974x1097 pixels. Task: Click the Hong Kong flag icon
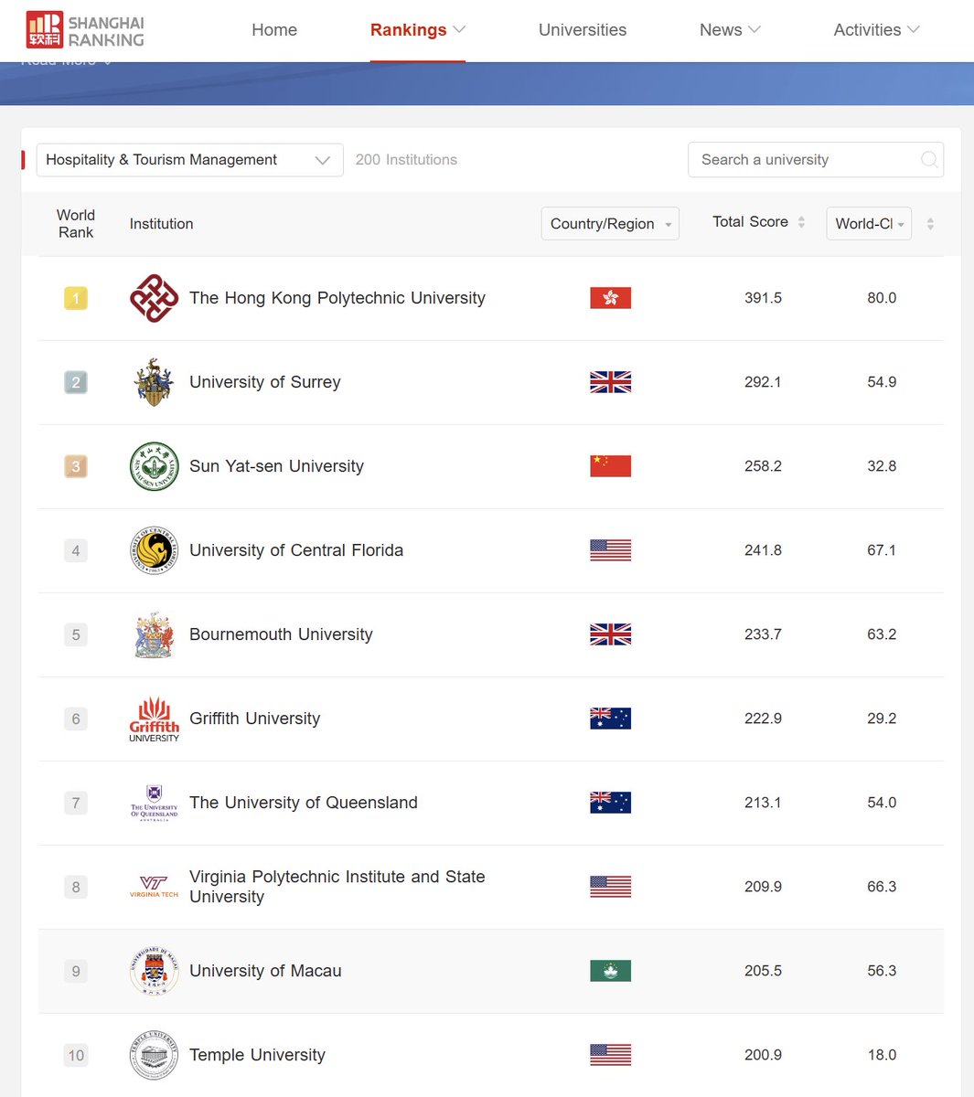click(x=611, y=298)
